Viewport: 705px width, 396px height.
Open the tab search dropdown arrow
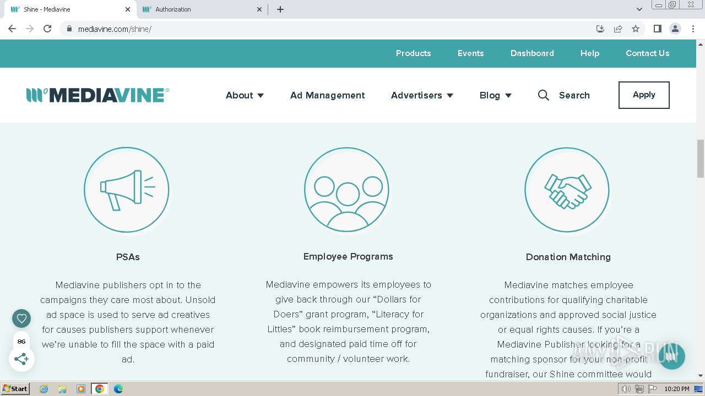[639, 9]
